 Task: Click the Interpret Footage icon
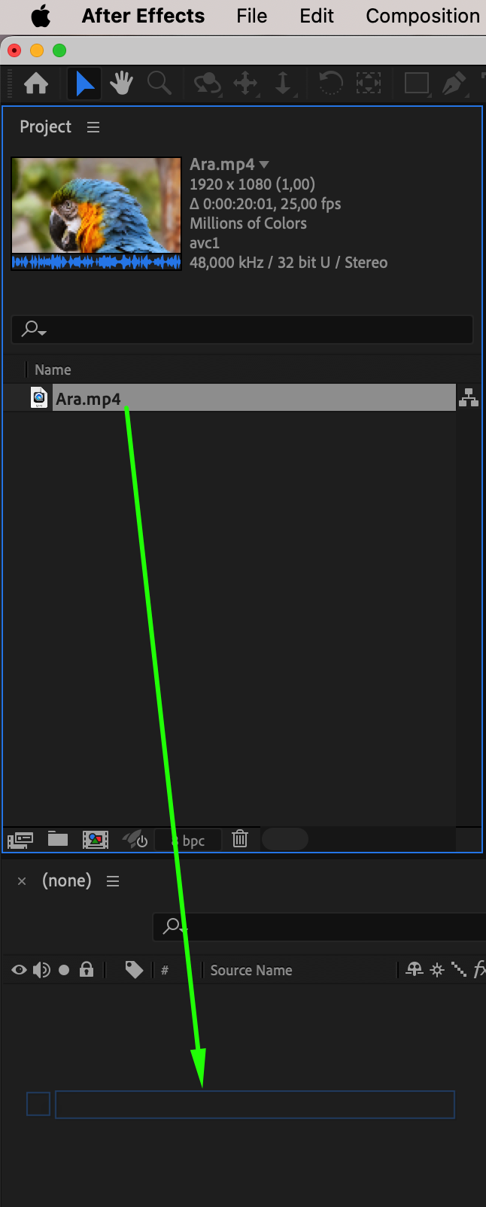coord(20,839)
